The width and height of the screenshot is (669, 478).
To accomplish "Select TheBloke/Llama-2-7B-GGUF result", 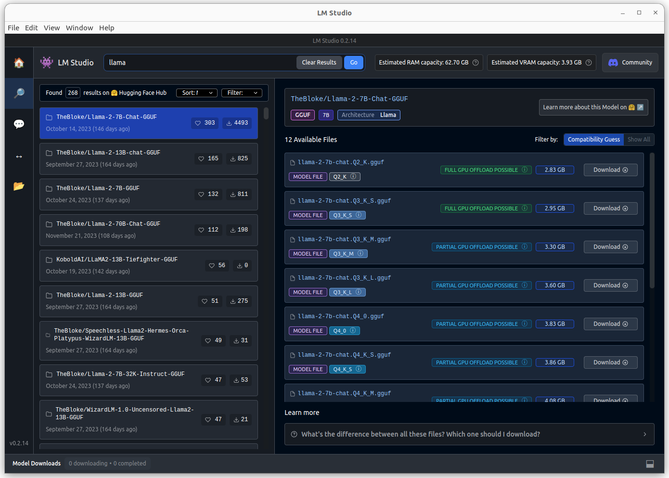I will tap(149, 194).
